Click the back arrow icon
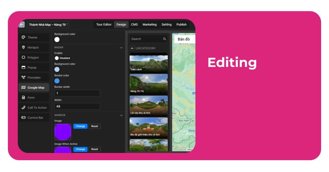The height and width of the screenshot is (172, 329). [22, 25]
